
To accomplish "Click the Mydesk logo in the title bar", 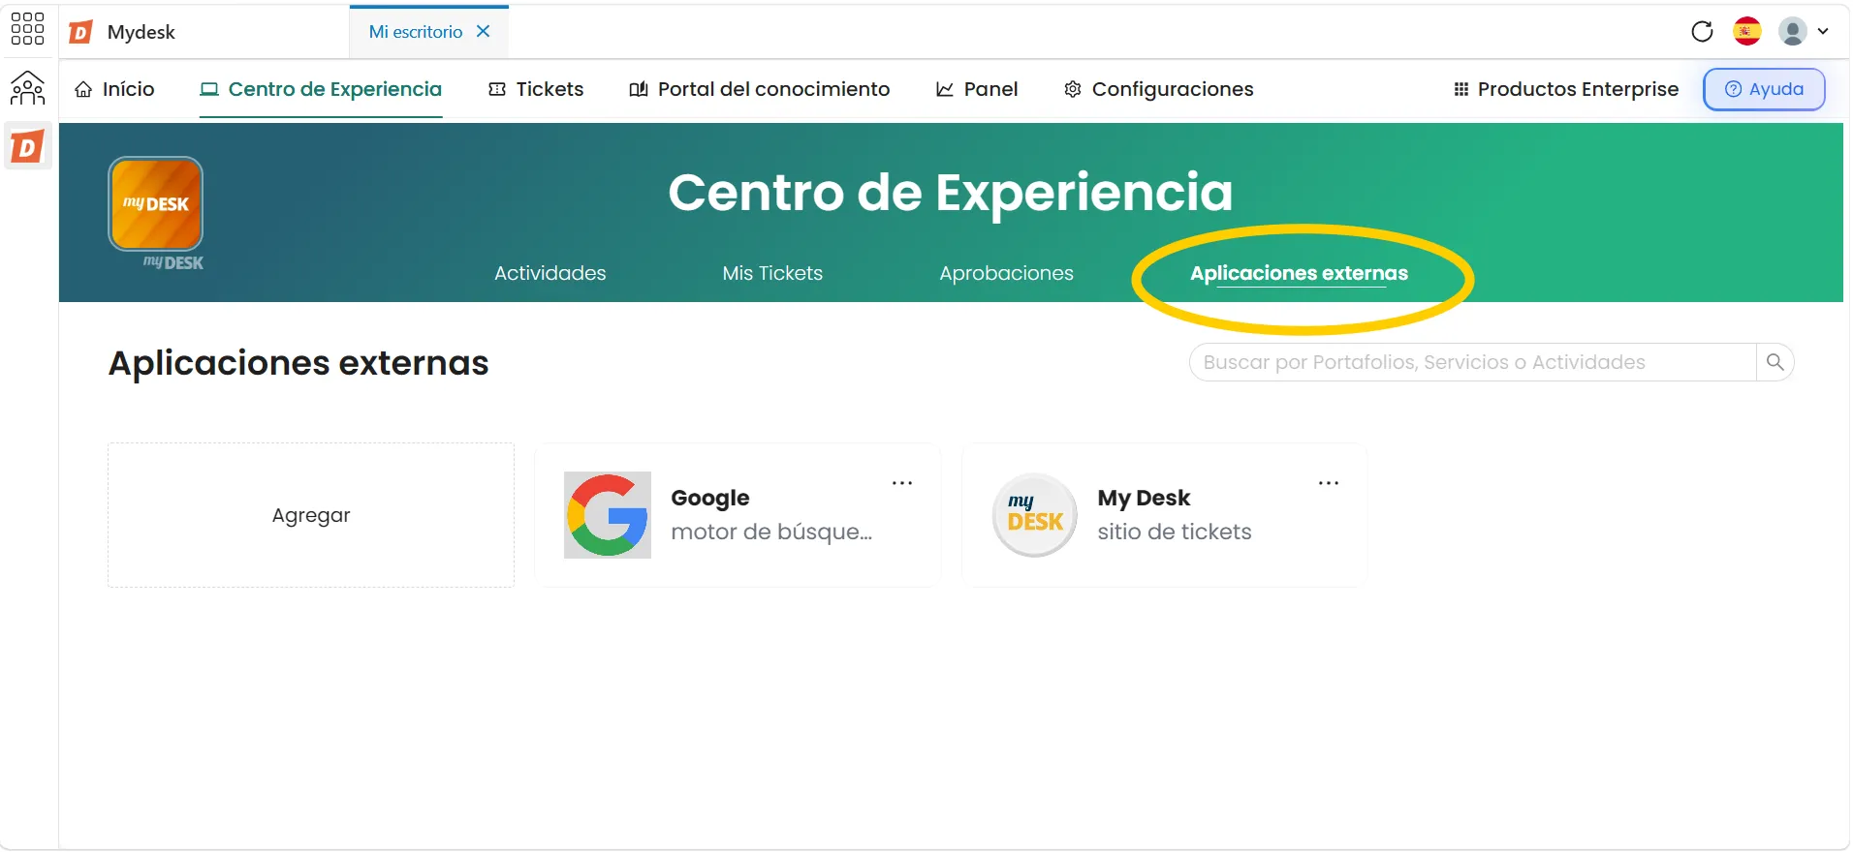I will [80, 32].
